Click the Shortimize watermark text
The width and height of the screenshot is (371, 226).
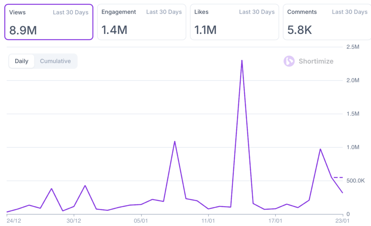pos(316,61)
